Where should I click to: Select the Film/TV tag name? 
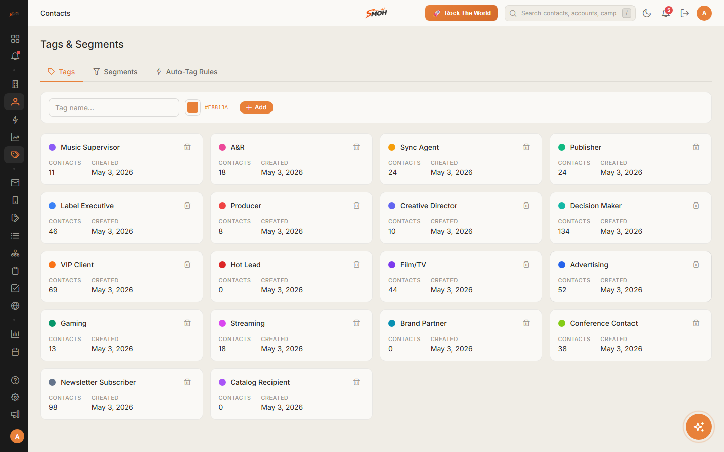(x=413, y=265)
